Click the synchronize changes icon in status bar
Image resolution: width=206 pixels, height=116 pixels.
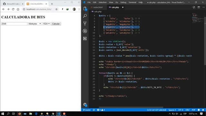click(x=94, y=110)
